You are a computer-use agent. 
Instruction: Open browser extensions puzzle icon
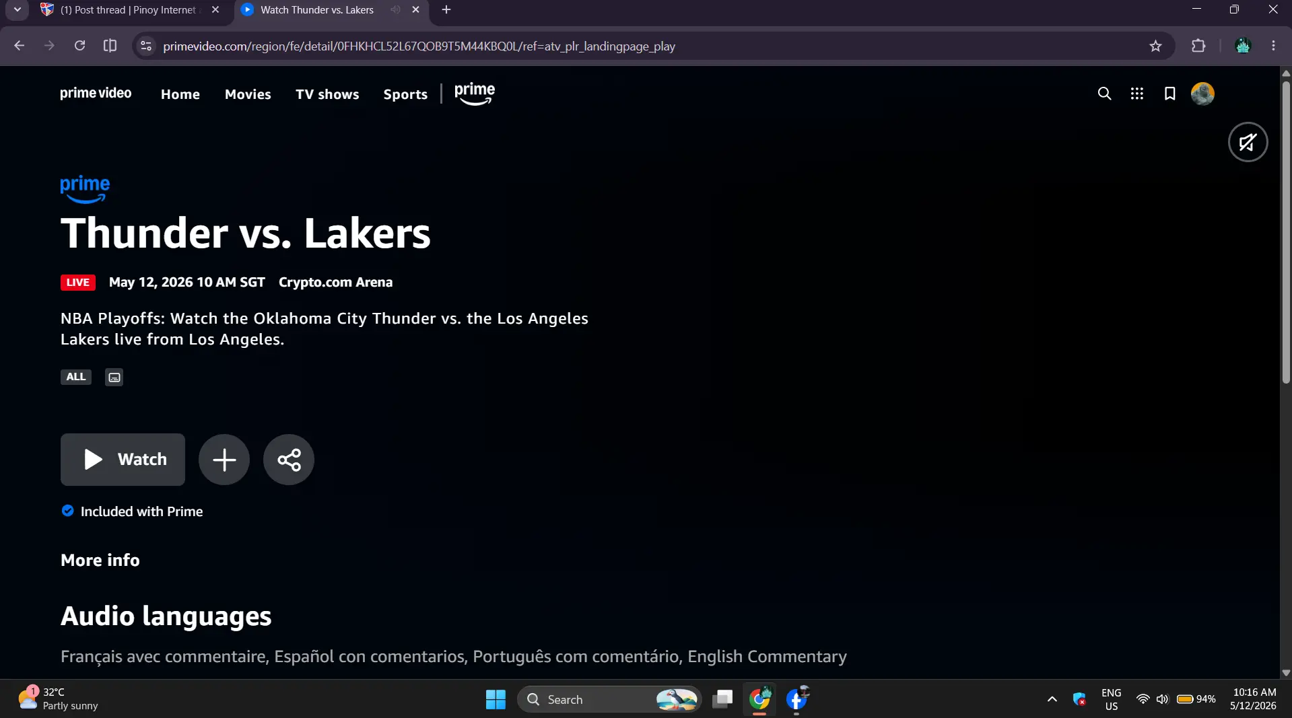(1198, 46)
